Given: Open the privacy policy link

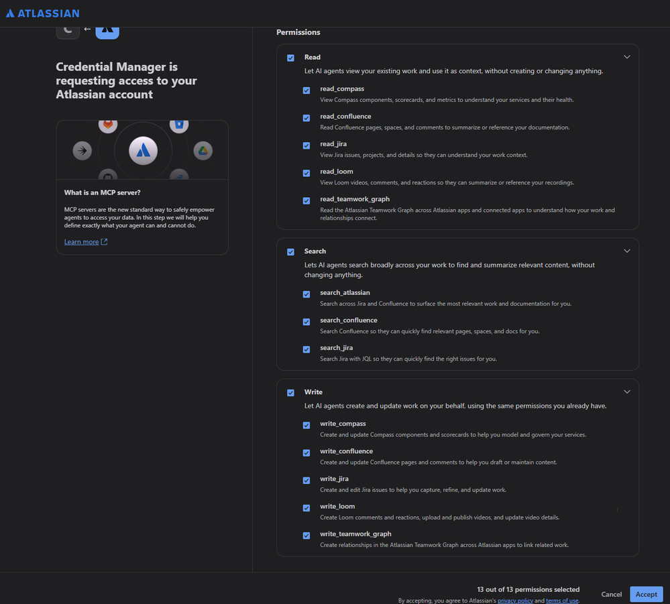Looking at the screenshot, I should point(515,601).
